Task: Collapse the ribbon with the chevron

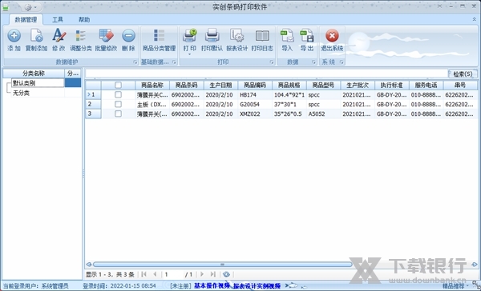Action: pos(475,19)
